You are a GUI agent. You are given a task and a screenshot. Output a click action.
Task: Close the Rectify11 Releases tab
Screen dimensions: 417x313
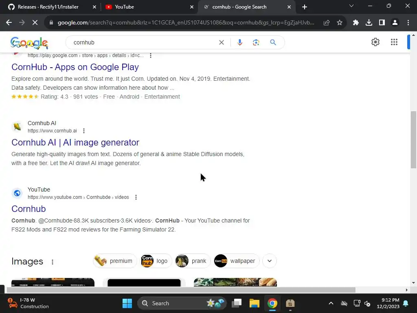tap(94, 7)
